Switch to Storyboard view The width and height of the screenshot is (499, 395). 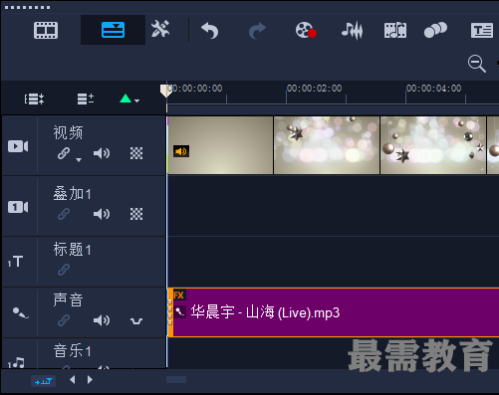point(46,31)
